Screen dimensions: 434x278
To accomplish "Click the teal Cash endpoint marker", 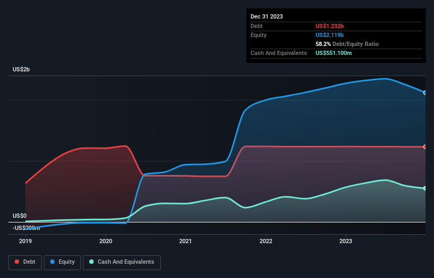I will (425, 188).
